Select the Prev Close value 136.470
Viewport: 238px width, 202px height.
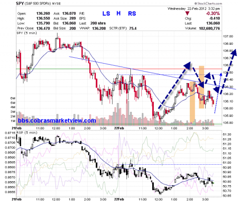coord(43,28)
